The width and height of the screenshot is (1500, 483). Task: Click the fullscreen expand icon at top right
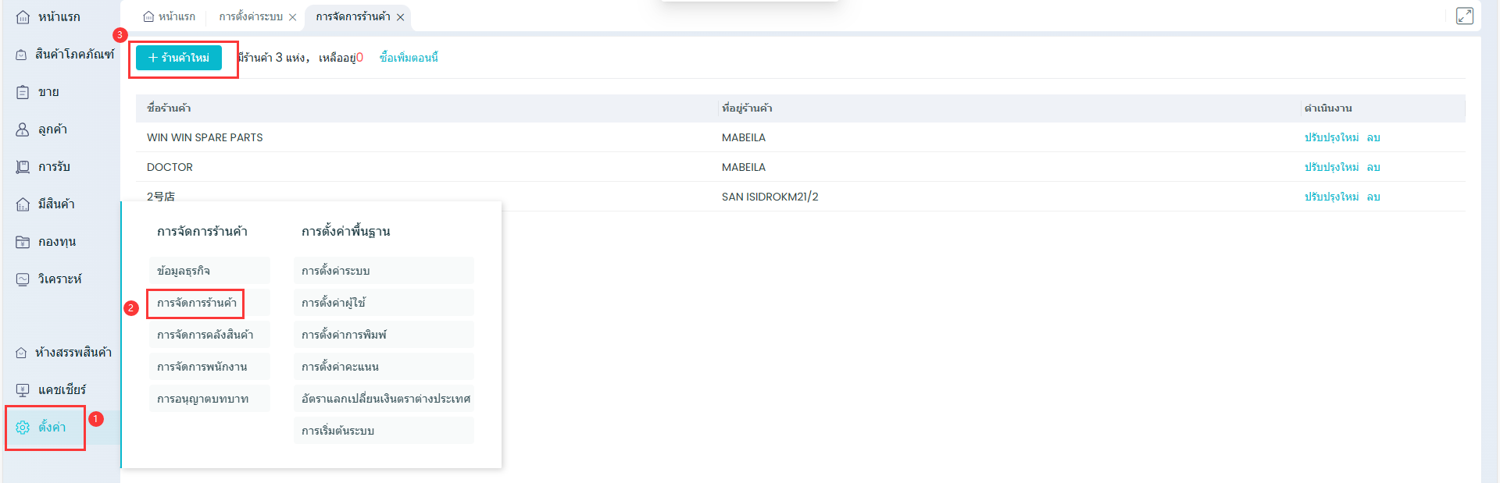click(x=1465, y=16)
